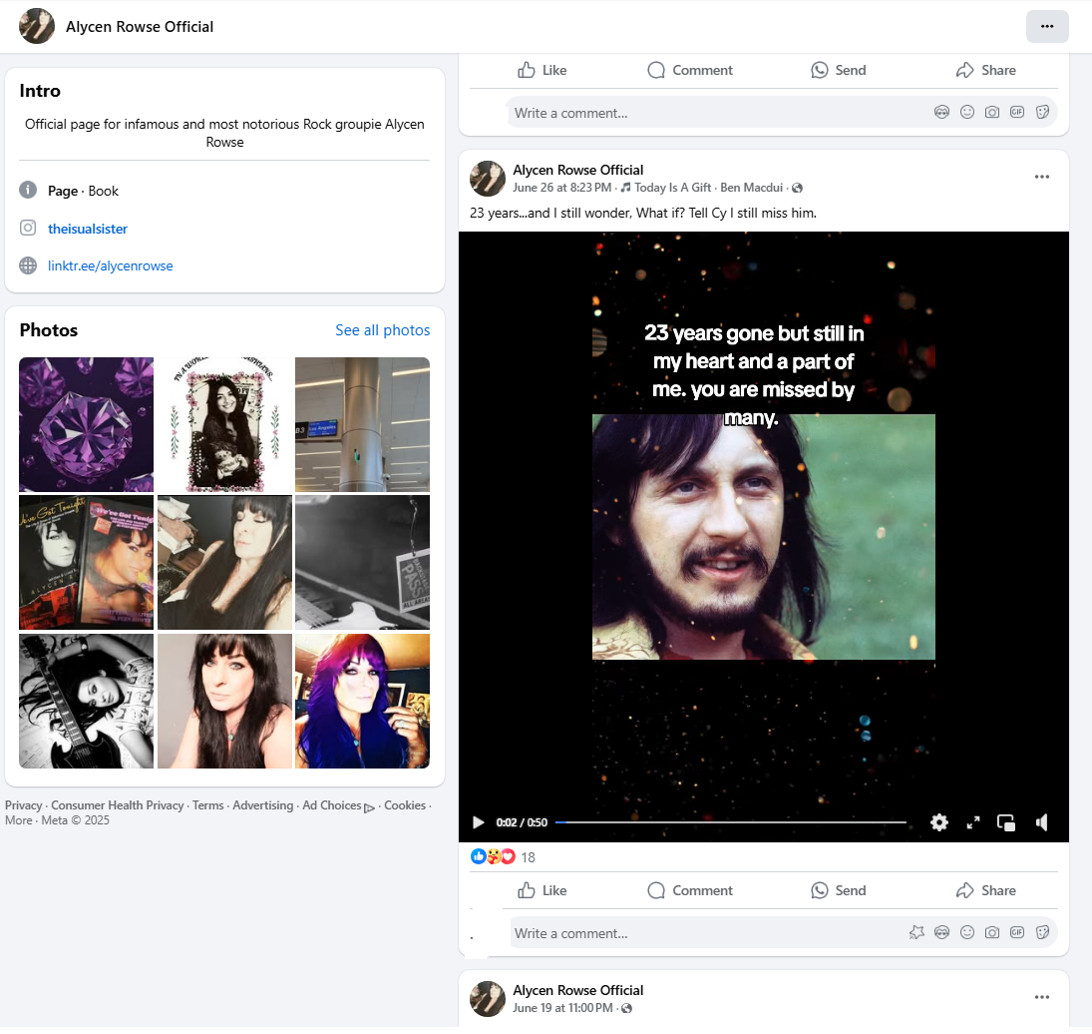
Task: Open Consumer Health Privacy footer link
Action: (x=117, y=804)
